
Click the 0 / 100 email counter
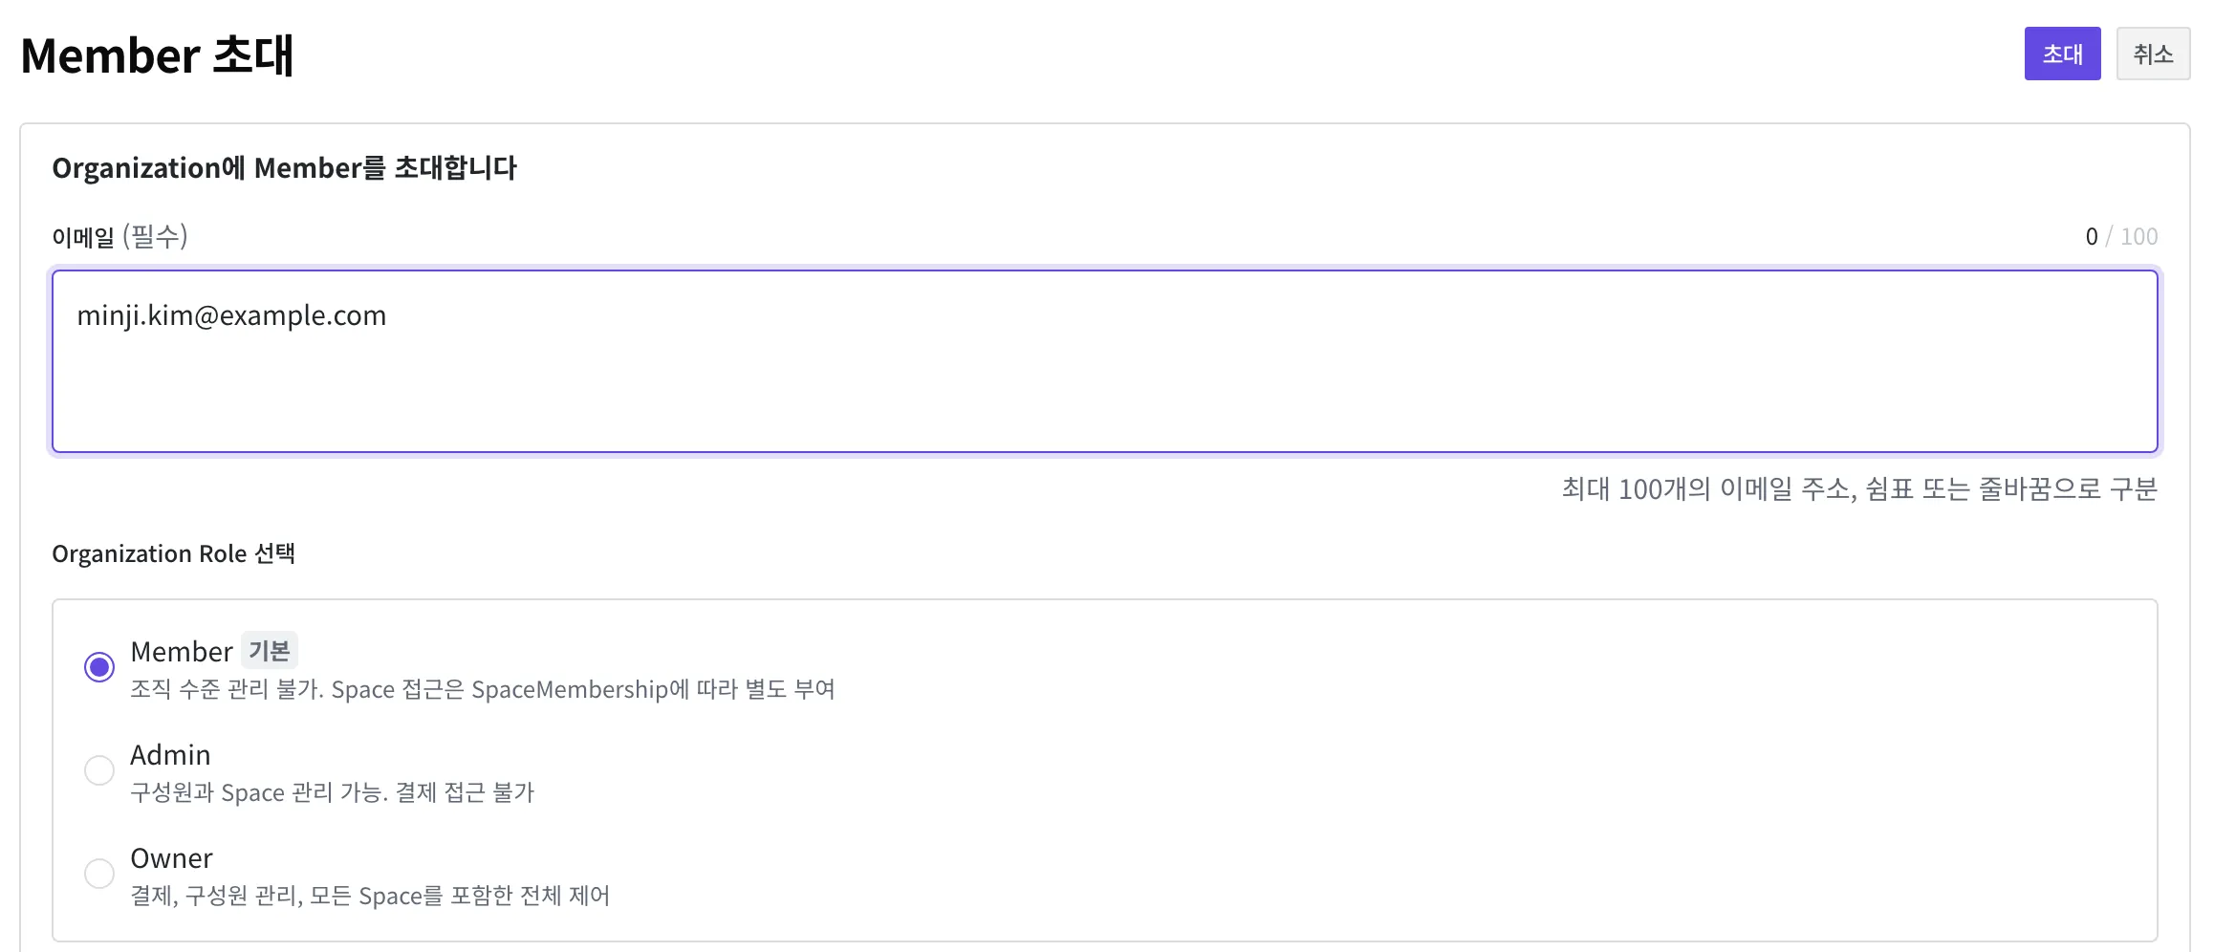2121,236
